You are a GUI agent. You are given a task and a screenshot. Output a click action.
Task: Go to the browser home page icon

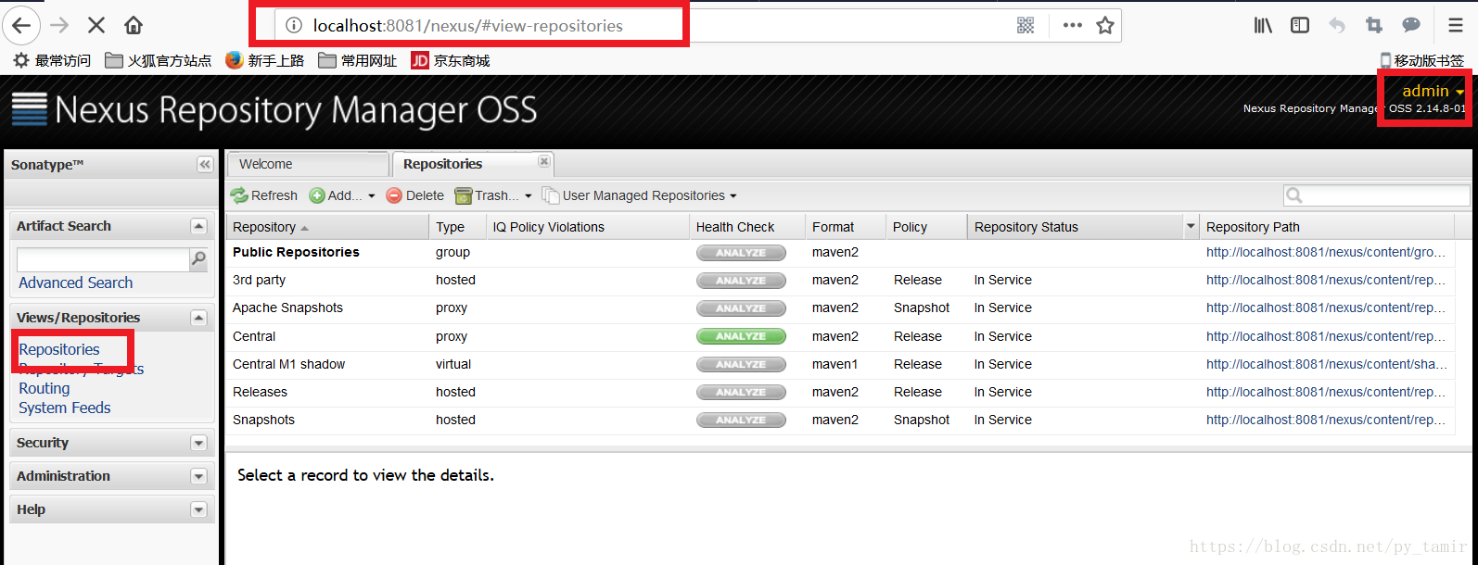[x=134, y=25]
